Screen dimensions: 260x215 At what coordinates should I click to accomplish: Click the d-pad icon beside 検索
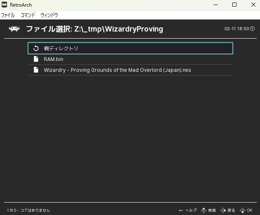(x=204, y=210)
